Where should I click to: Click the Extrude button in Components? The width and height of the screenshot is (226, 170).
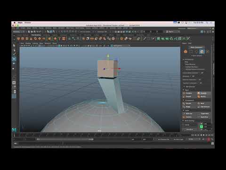point(189,103)
